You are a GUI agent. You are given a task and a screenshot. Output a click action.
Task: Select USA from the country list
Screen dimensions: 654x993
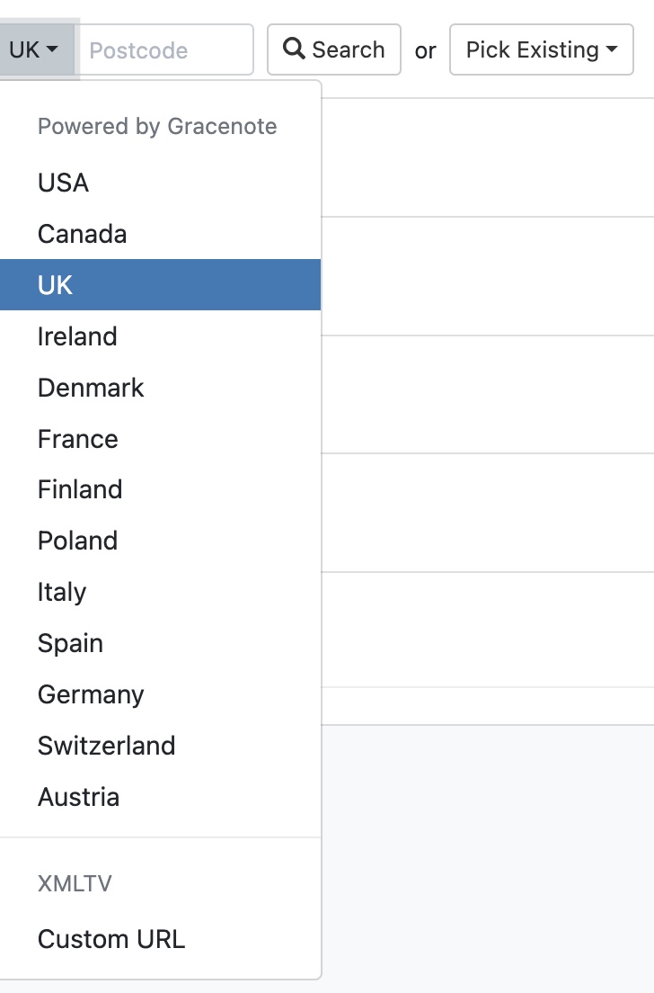63,183
